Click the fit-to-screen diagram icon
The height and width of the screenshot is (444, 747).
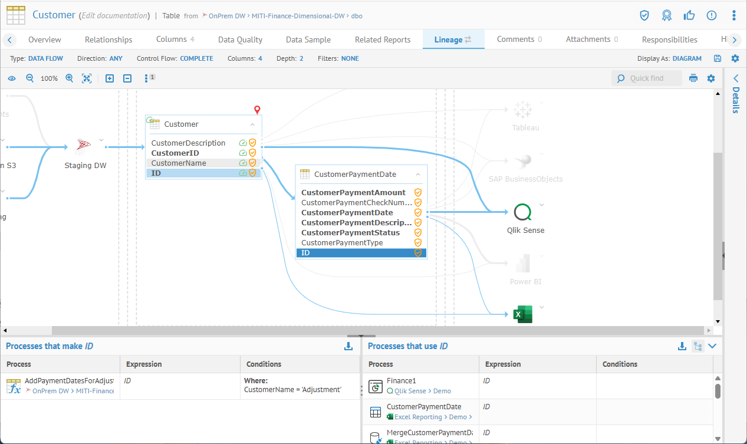click(x=87, y=78)
